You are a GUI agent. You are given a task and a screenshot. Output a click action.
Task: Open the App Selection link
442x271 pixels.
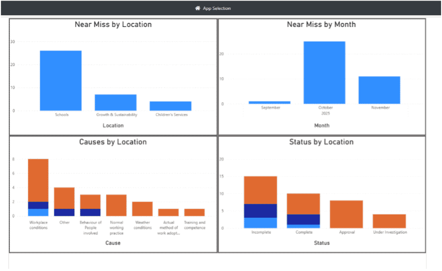[x=217, y=8]
